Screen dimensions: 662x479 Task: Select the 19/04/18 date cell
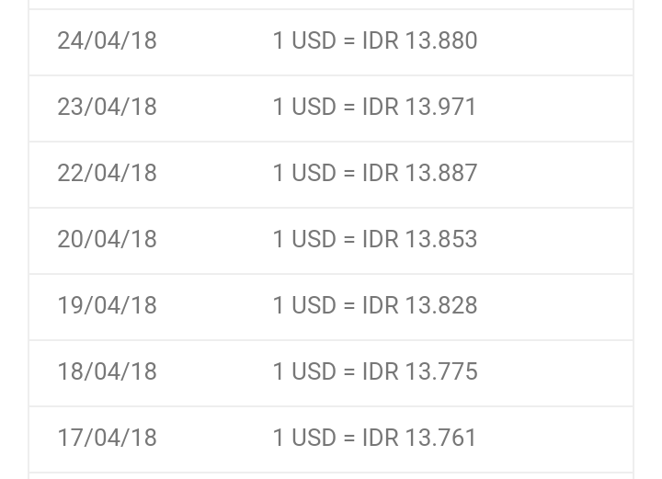pos(107,305)
